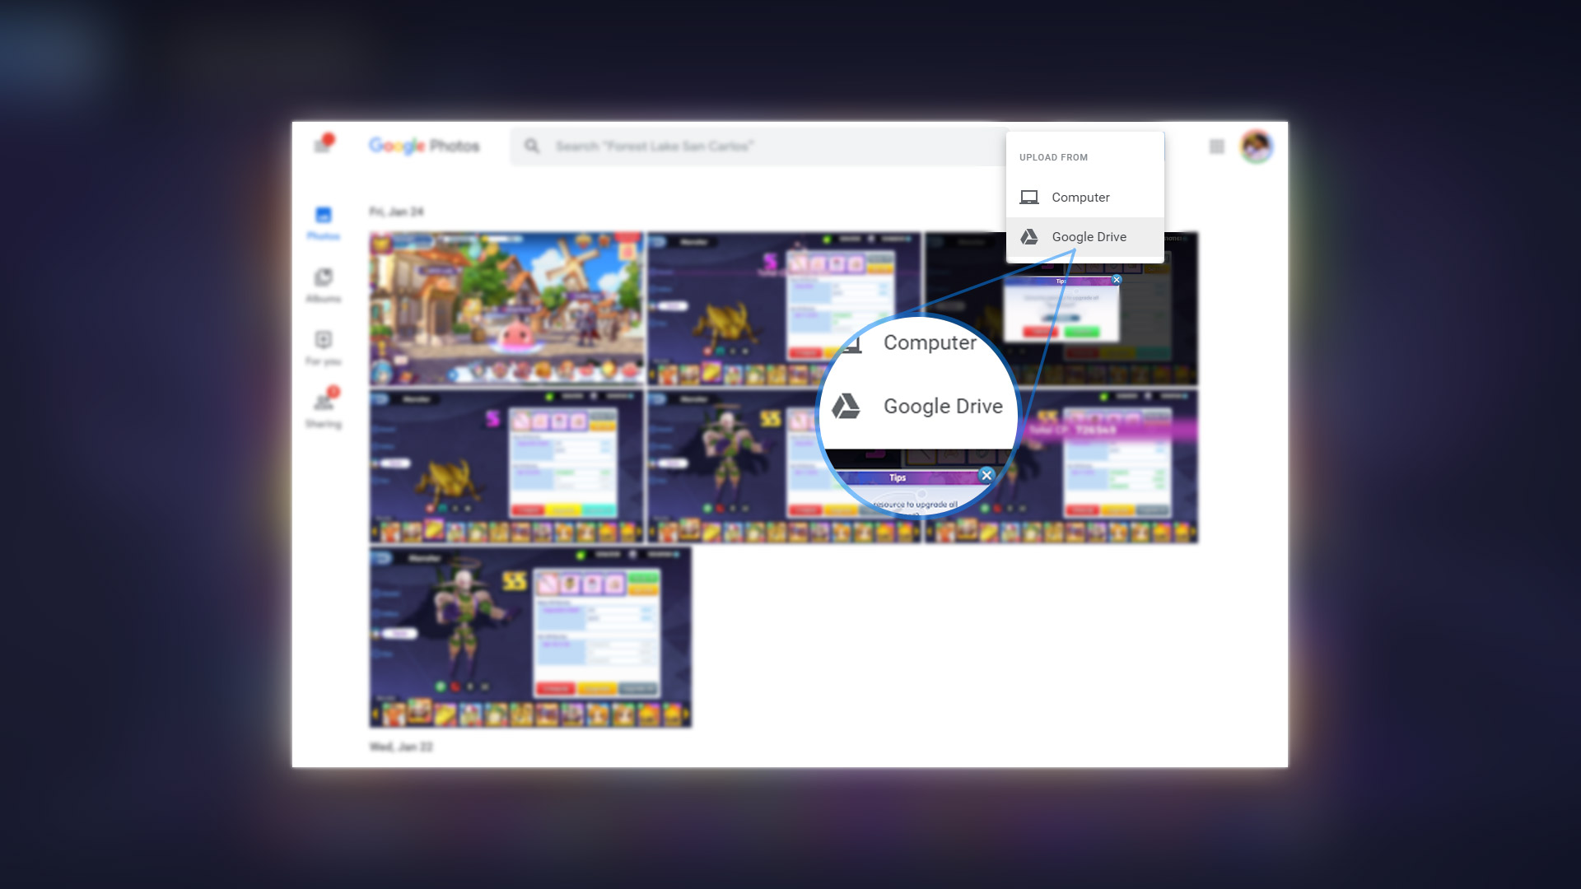Open the Albums panel
This screenshot has height=889, width=1581.
324,284
